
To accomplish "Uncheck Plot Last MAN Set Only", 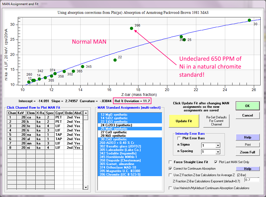I will [x=216, y=162].
